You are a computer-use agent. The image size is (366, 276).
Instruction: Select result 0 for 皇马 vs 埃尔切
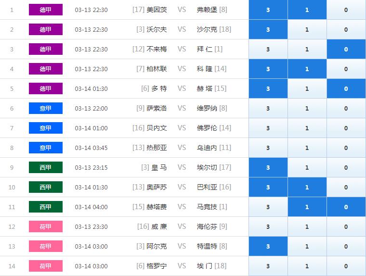[346, 167]
